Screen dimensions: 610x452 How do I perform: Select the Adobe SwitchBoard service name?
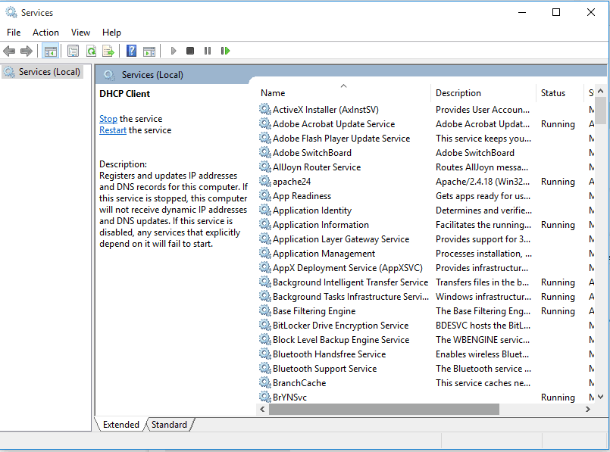click(312, 153)
